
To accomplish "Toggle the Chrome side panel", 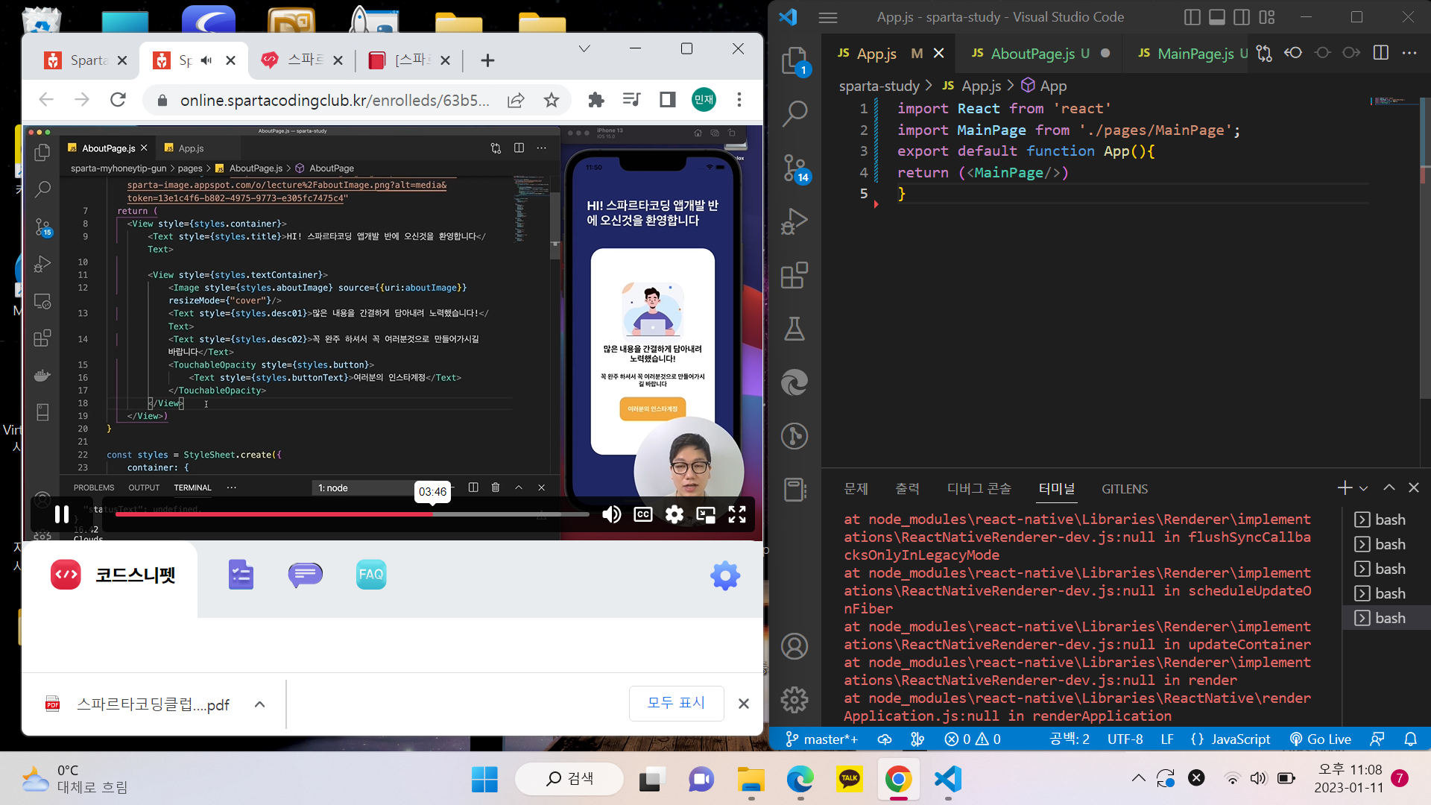I will [x=667, y=100].
